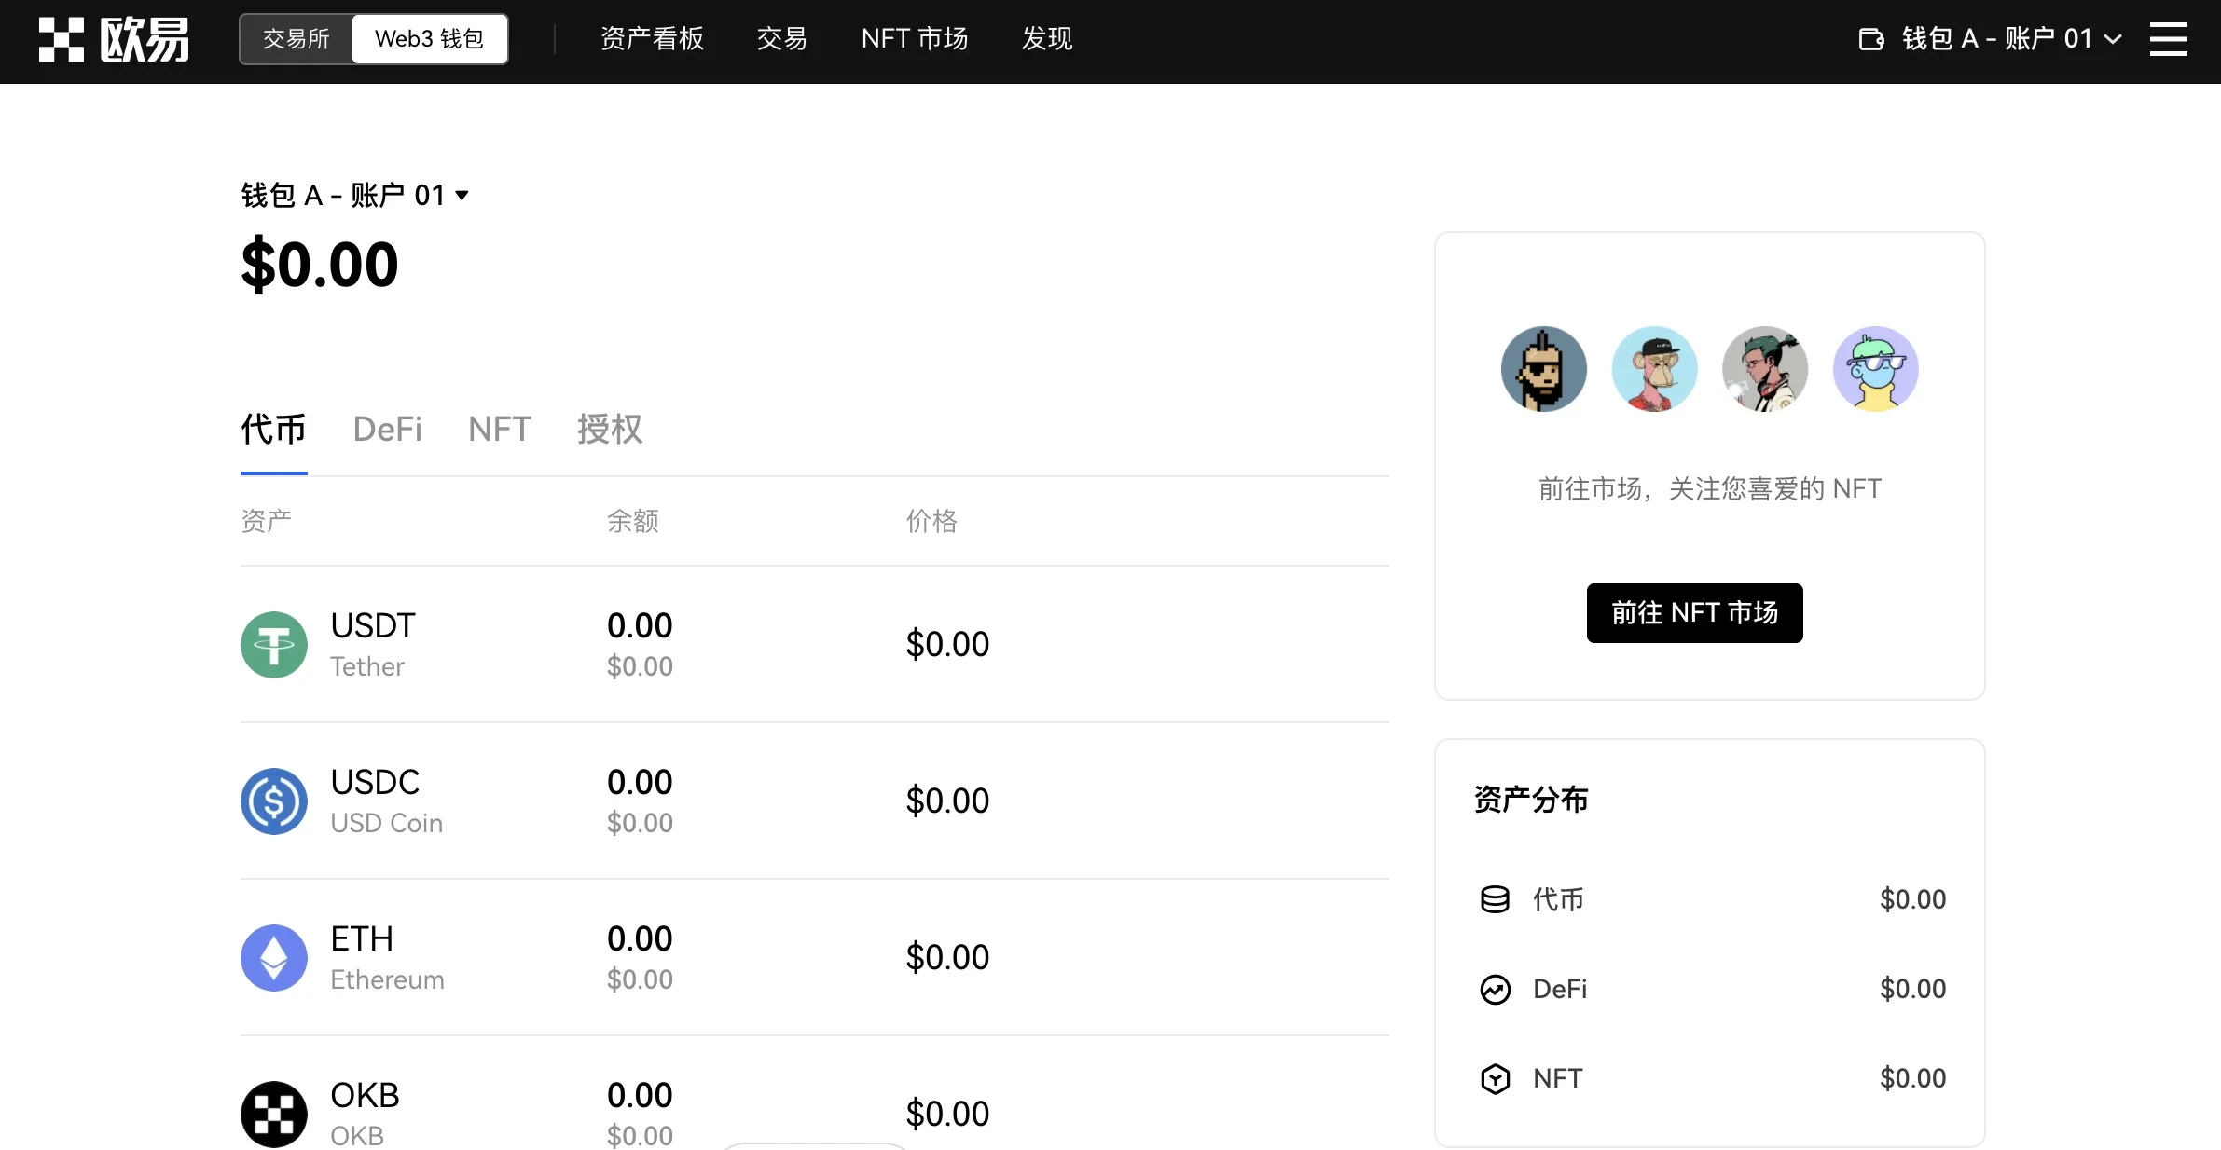Click the DeFi icon in 资产分布 panel
The image size is (2221, 1150).
point(1496,989)
